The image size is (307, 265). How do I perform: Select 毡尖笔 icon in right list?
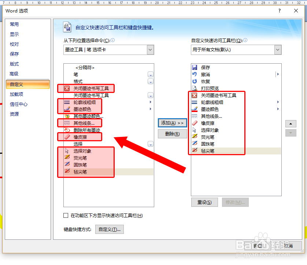[x=195, y=150]
